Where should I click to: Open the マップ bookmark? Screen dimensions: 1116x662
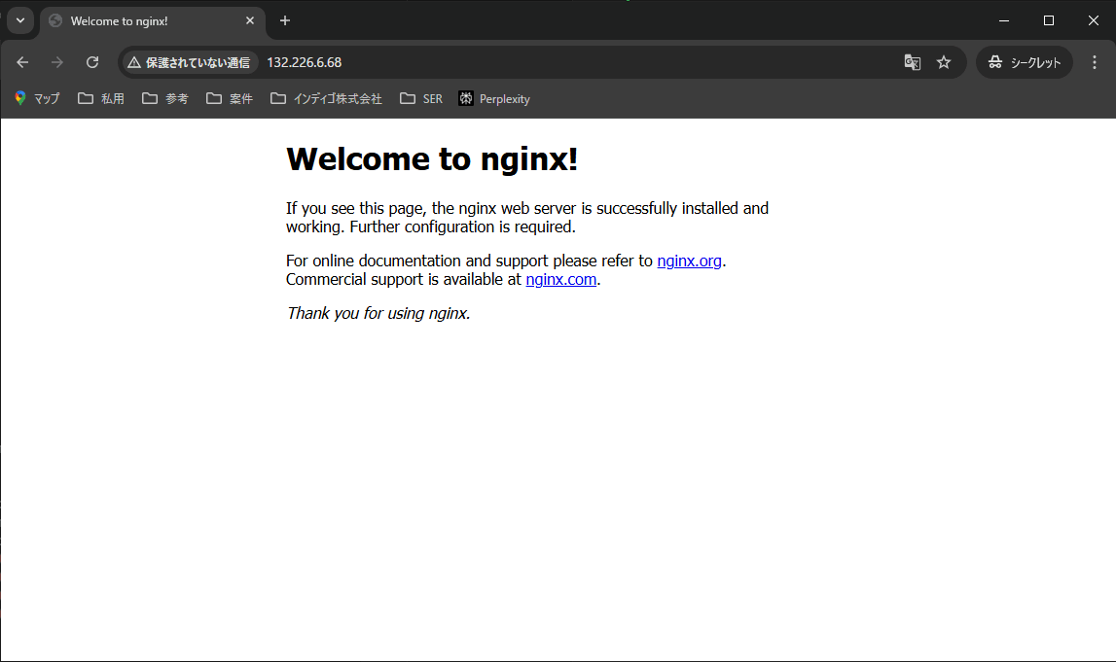(x=37, y=99)
